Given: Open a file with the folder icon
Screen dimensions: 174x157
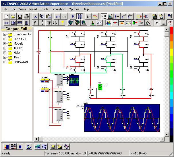Looking at the screenshot, I should pos(13,17).
